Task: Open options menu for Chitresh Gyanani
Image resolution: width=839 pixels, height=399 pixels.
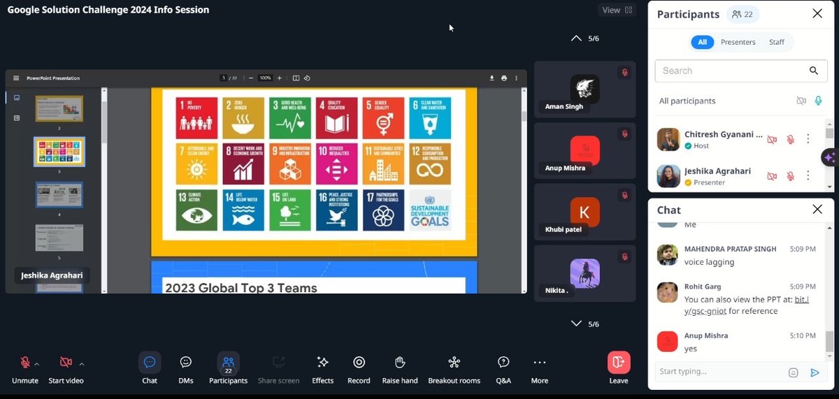Action: tap(808, 139)
